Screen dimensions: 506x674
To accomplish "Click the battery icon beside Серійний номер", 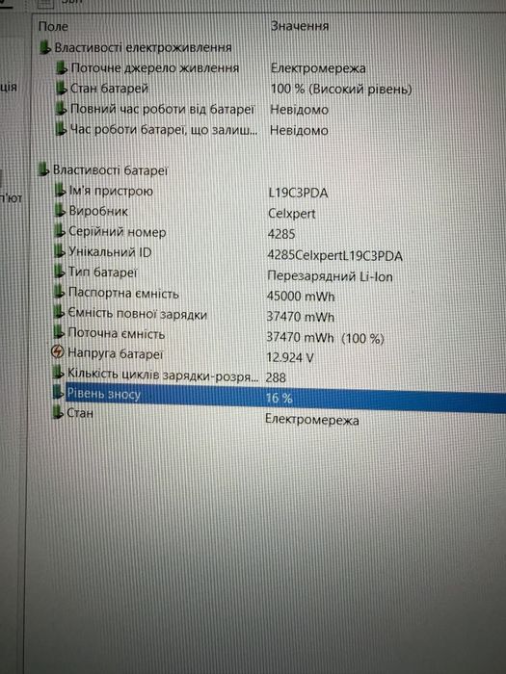I will [60, 232].
